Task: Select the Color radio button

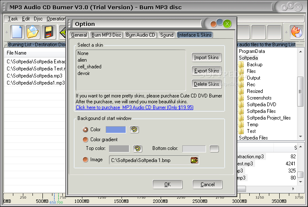Action: [x=85, y=130]
